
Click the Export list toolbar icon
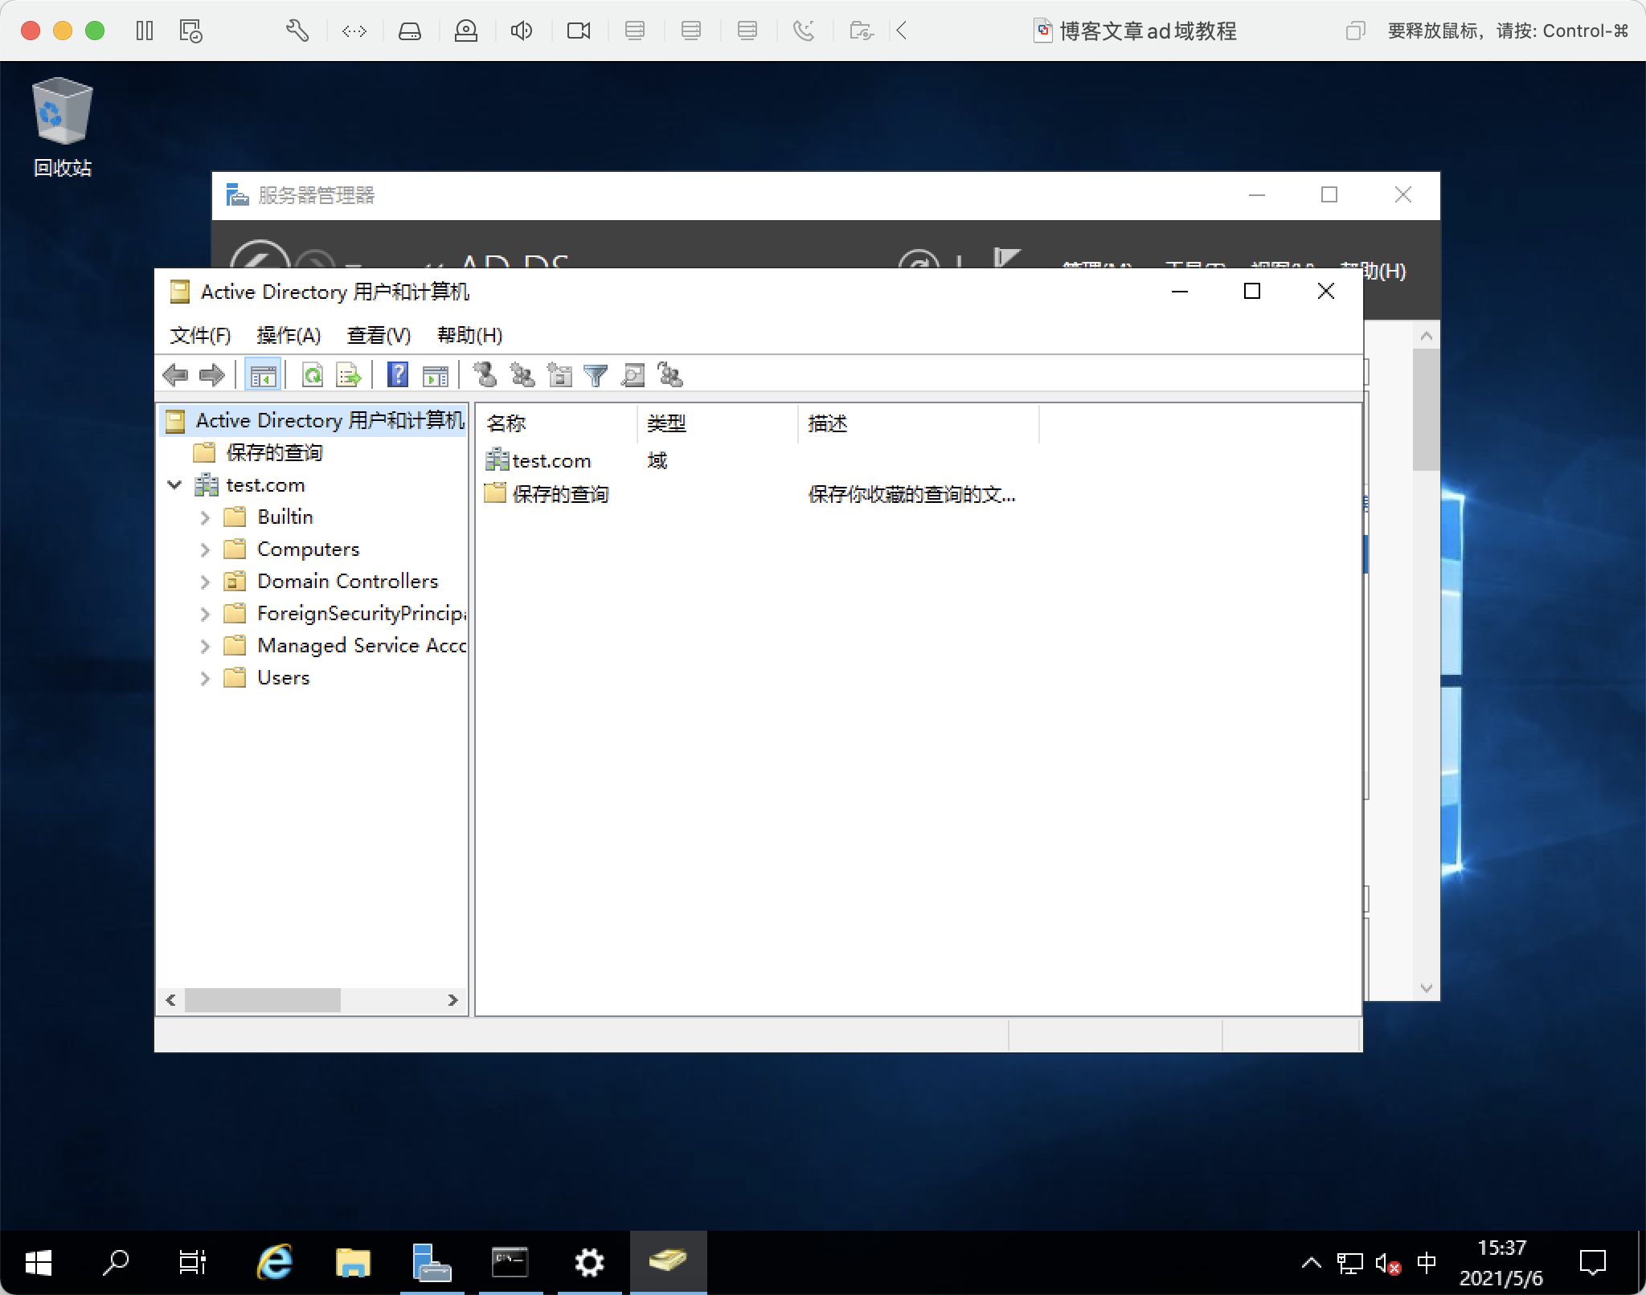(x=349, y=375)
